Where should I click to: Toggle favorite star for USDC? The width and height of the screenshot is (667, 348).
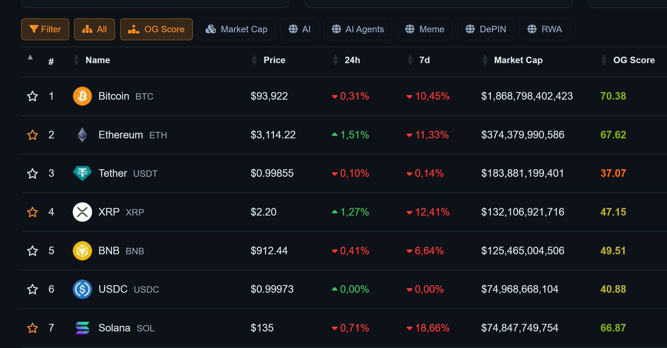pos(32,289)
